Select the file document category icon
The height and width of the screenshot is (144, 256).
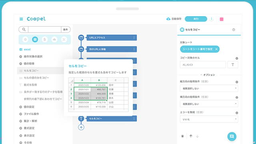44,40
